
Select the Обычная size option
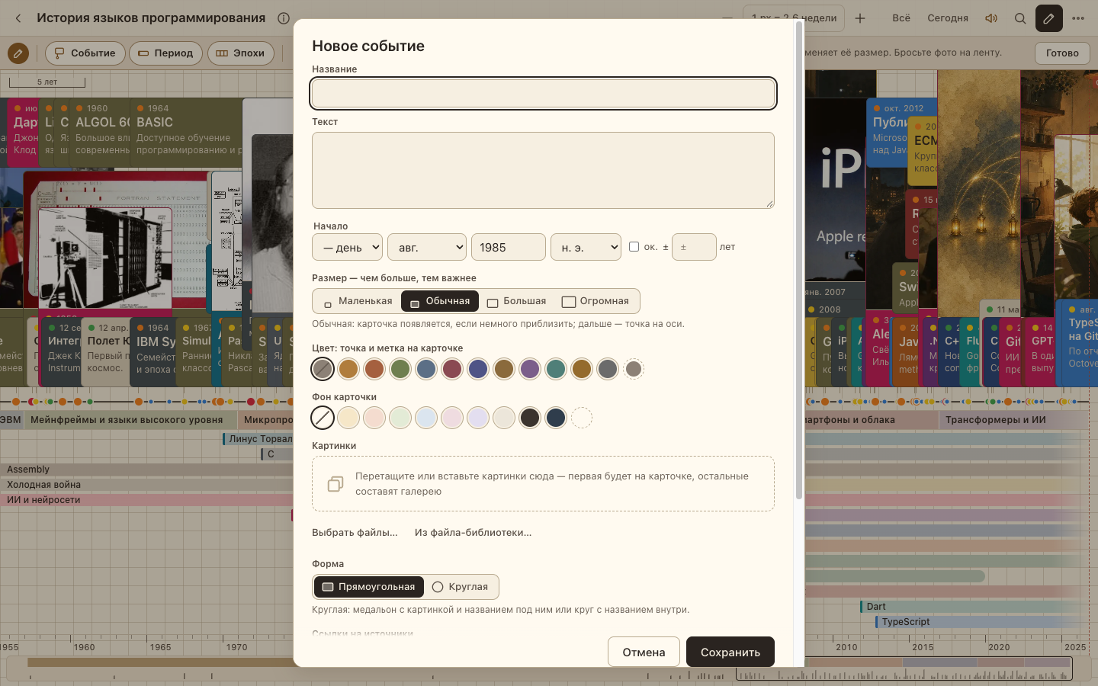click(440, 301)
